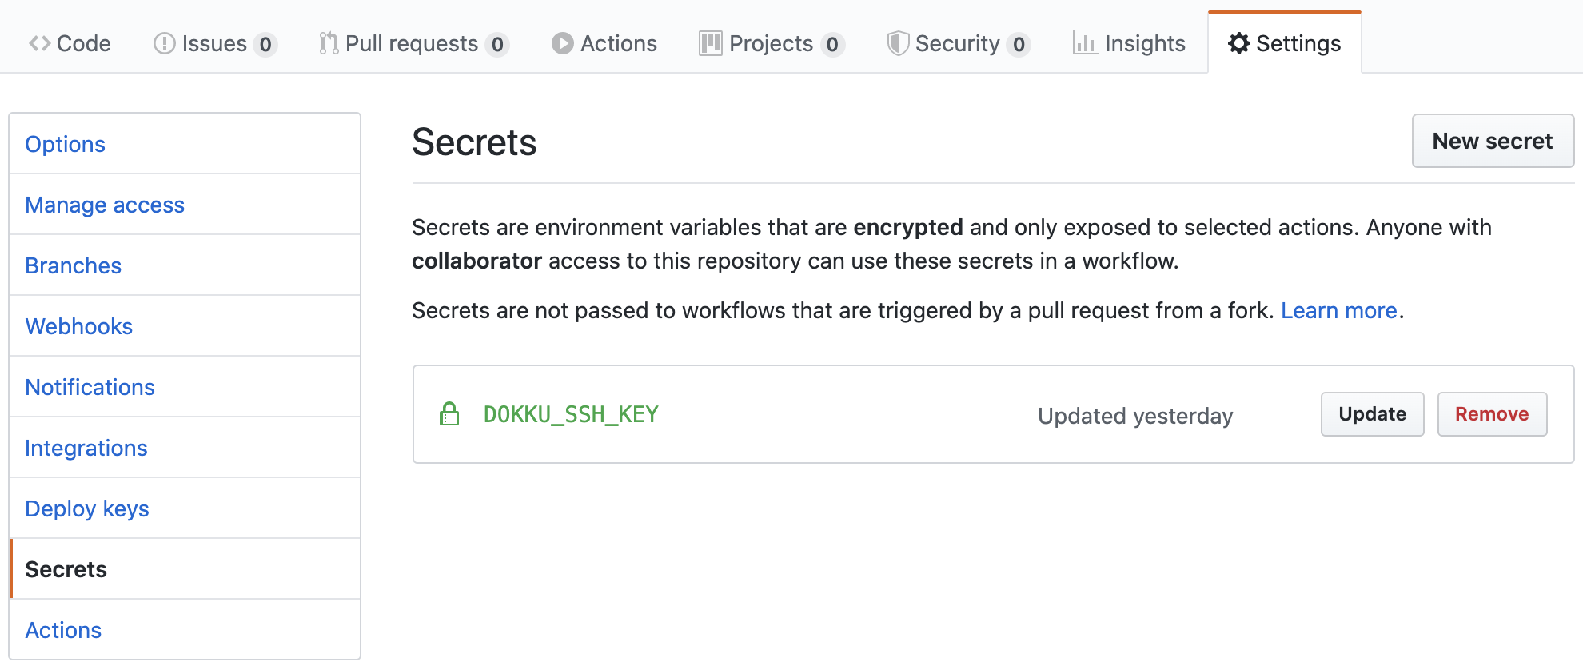Remove the DOKKU_SSH_KEY secret
The height and width of the screenshot is (670, 1583).
point(1492,414)
